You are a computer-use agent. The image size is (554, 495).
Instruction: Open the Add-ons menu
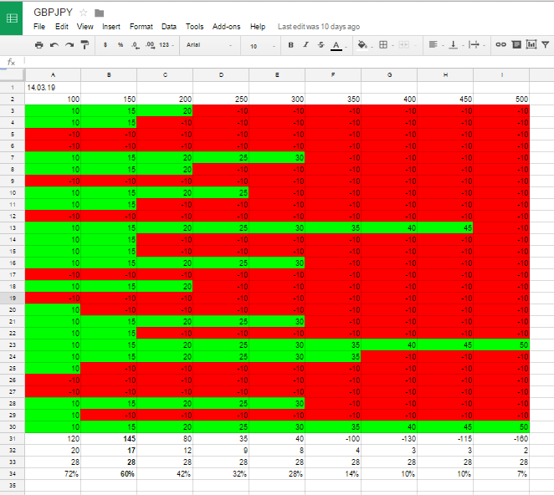(x=227, y=27)
